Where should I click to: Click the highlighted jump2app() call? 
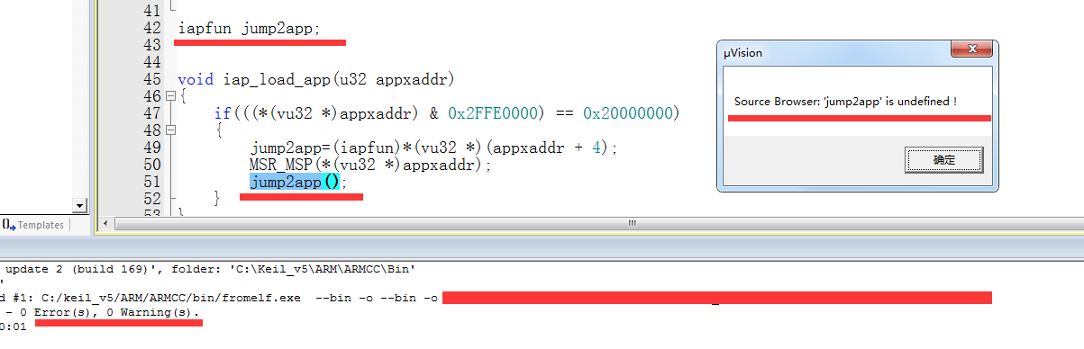[295, 182]
